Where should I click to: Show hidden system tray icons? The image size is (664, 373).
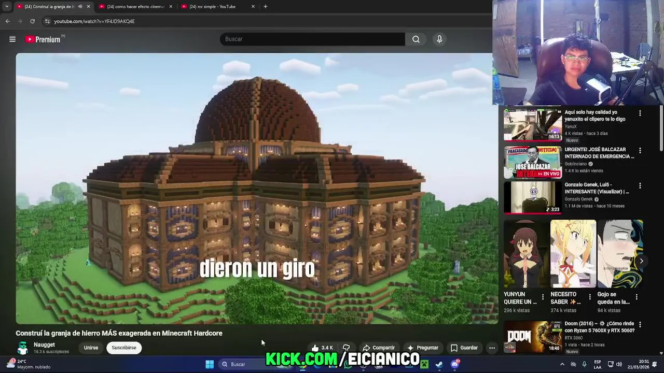coord(562,364)
